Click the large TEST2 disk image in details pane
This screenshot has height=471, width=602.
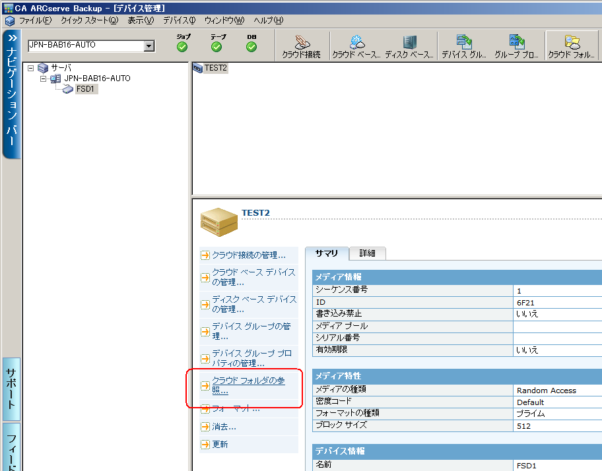click(x=219, y=222)
